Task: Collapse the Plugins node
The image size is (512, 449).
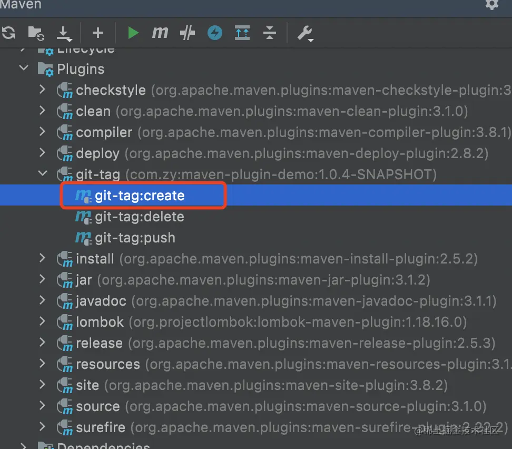Action: (x=24, y=68)
